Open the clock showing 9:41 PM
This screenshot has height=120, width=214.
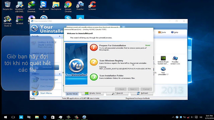[209, 117]
